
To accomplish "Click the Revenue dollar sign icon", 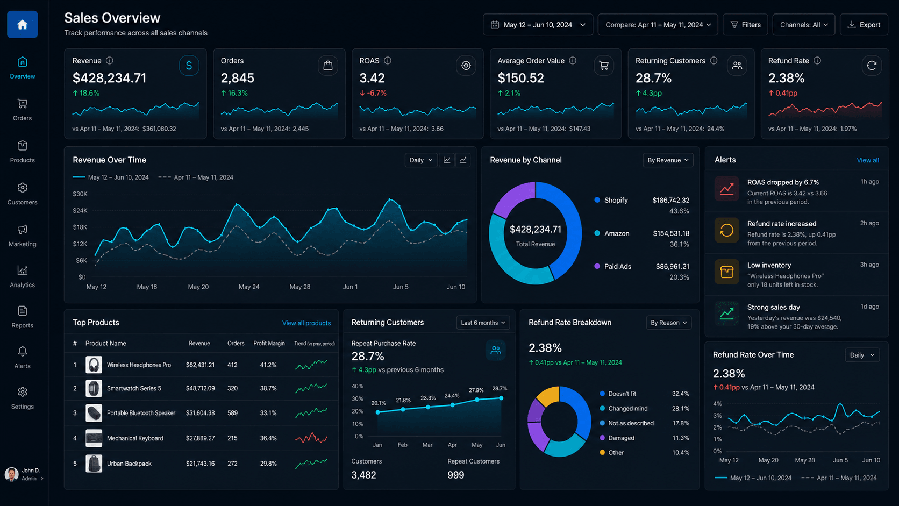I will [x=189, y=66].
